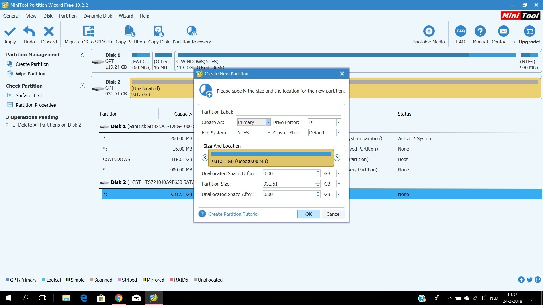The width and height of the screenshot is (543, 305).
Task: Open Partition Recovery tool
Action: click(x=192, y=32)
